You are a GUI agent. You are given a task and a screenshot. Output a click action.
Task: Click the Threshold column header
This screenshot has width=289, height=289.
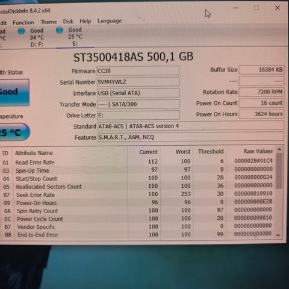(x=211, y=151)
